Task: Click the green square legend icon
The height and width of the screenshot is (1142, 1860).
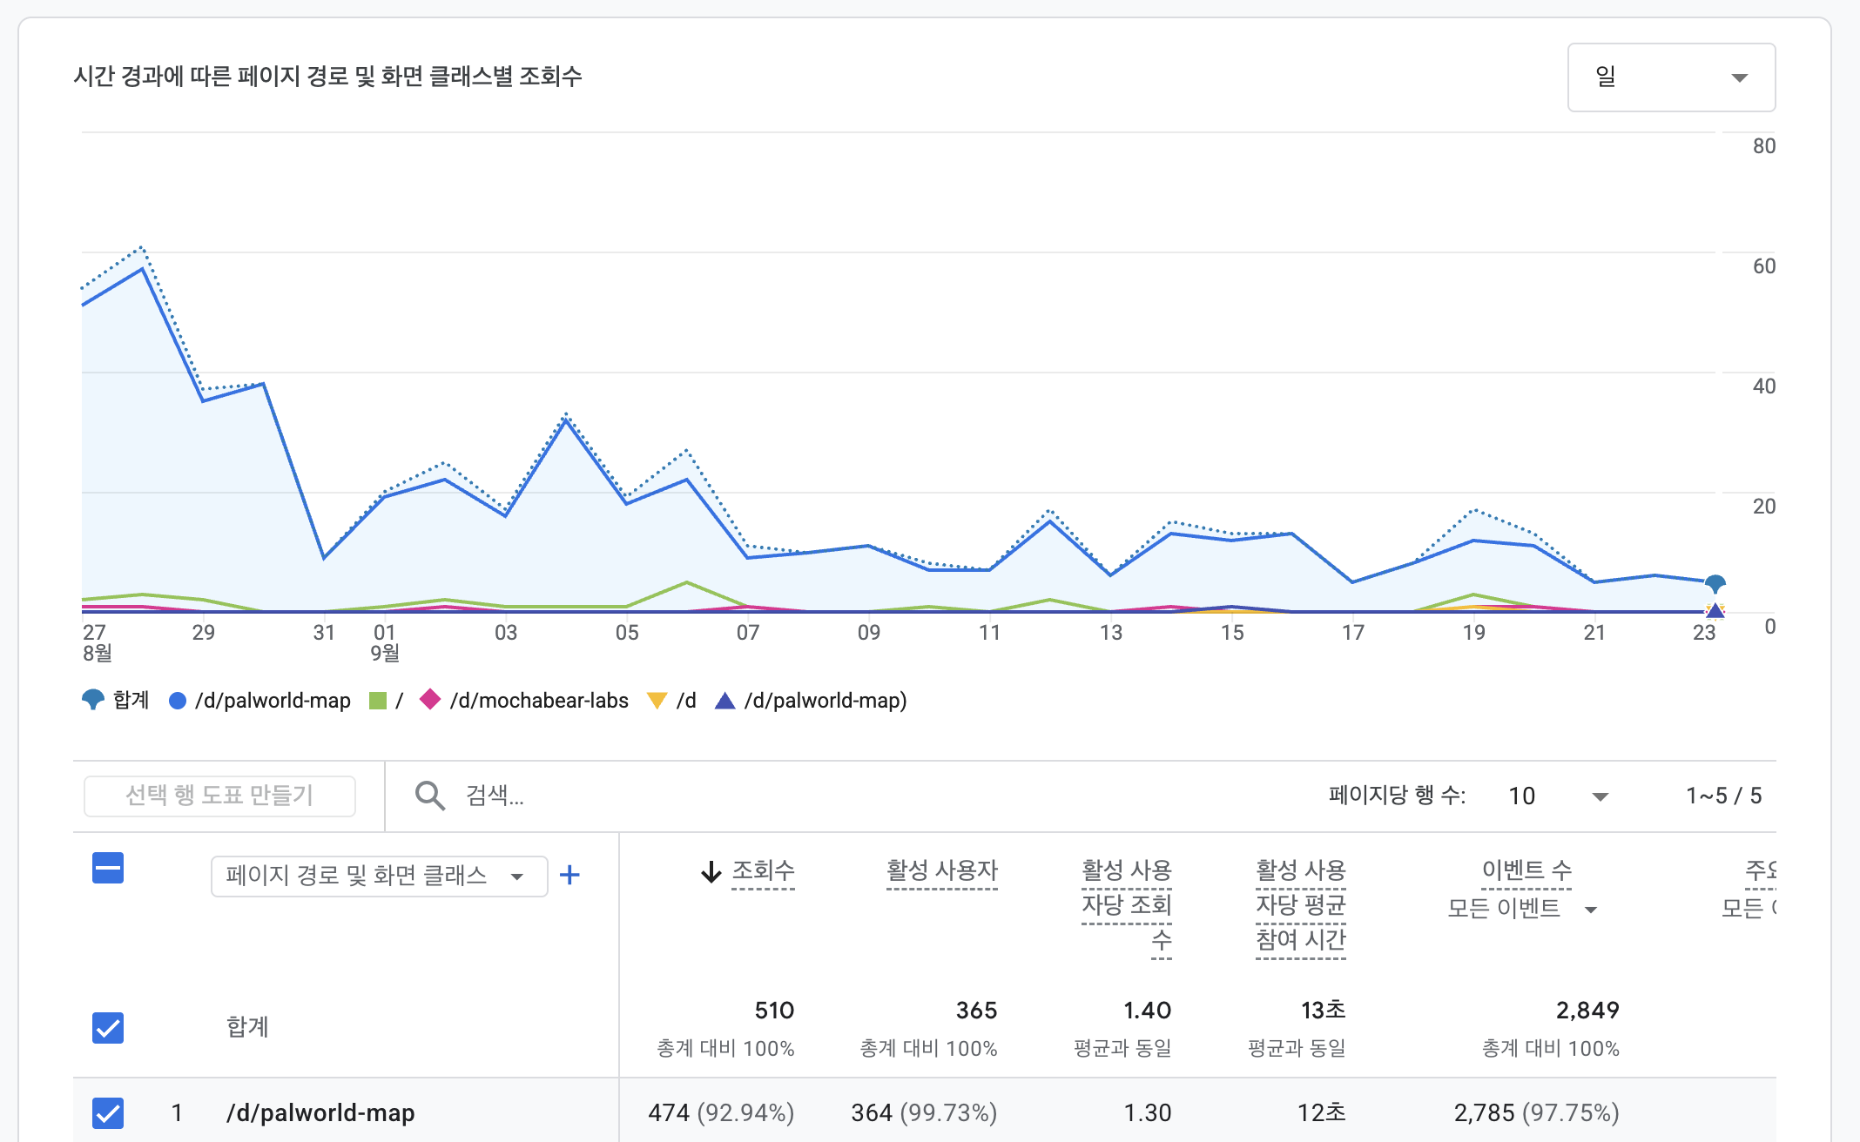Action: tap(378, 701)
